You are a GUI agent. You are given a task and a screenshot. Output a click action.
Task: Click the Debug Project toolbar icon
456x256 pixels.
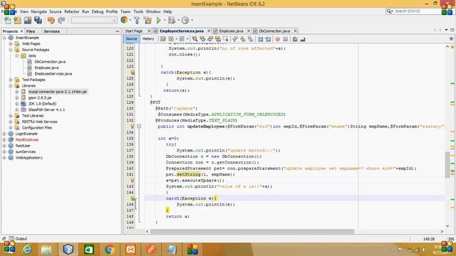point(172,21)
